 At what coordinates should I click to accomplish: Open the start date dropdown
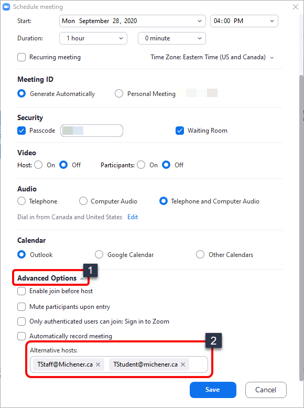[x=133, y=21]
